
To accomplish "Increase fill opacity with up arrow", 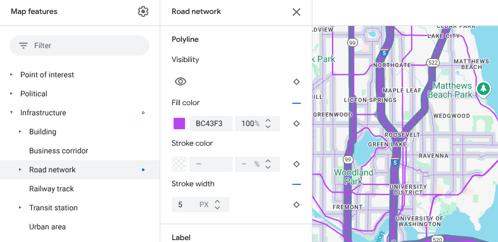I will point(268,120).
